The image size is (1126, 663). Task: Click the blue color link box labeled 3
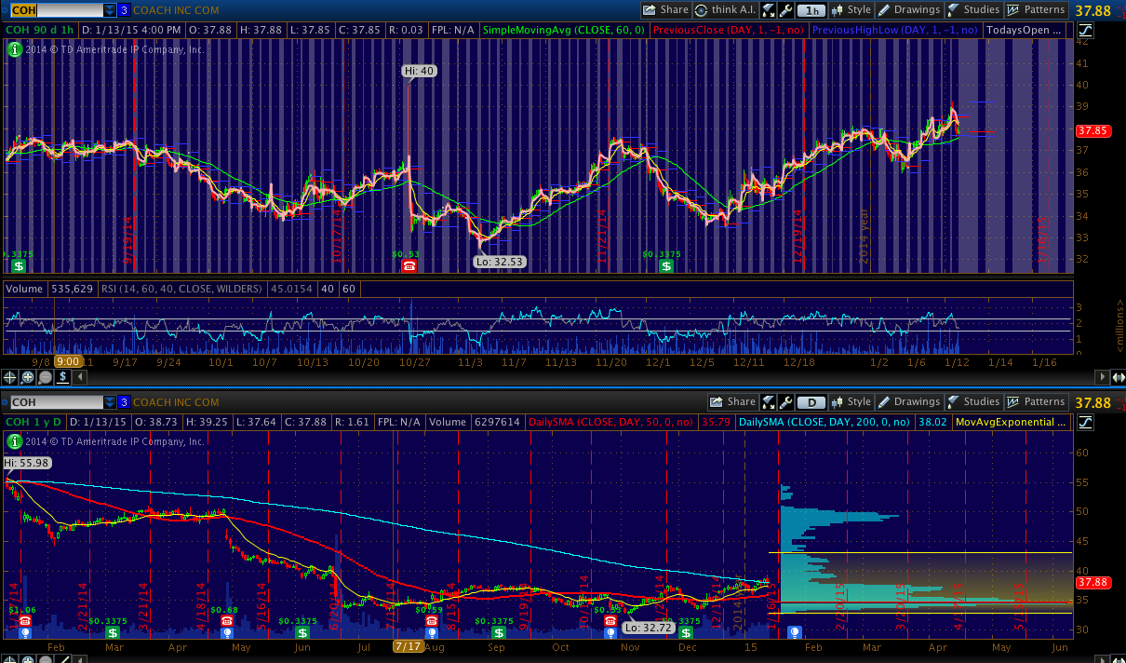[x=124, y=10]
